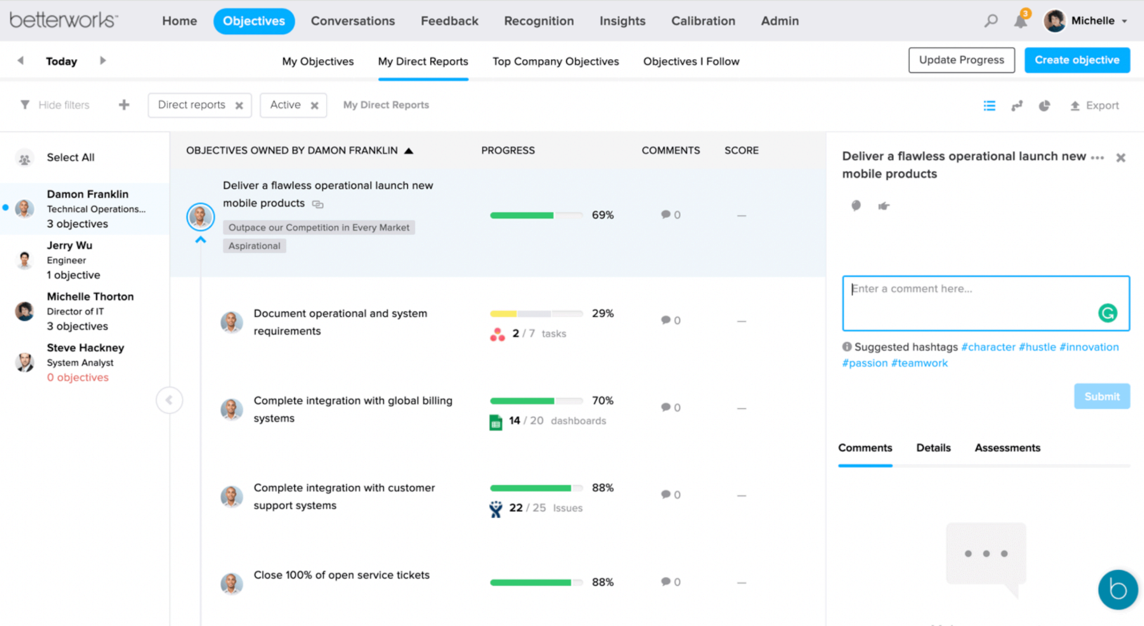This screenshot has width=1144, height=626.
Task: Click Jira icon next to Issues
Action: click(495, 509)
